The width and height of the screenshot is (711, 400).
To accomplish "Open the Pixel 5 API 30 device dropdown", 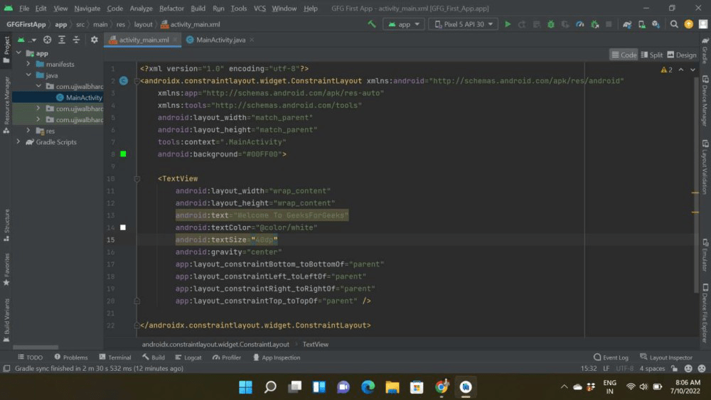I will pos(463,24).
